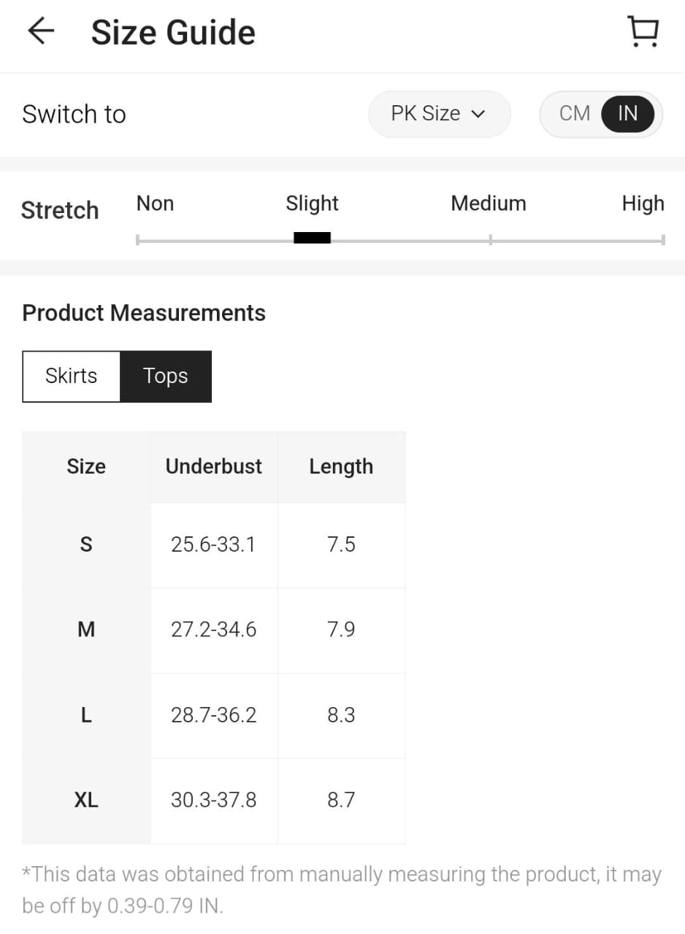Viewport: 685px width, 934px height.
Task: Select the L size row
Action: click(86, 715)
